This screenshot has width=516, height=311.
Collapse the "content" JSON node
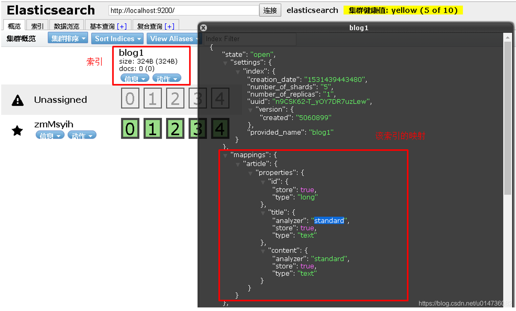(263, 251)
